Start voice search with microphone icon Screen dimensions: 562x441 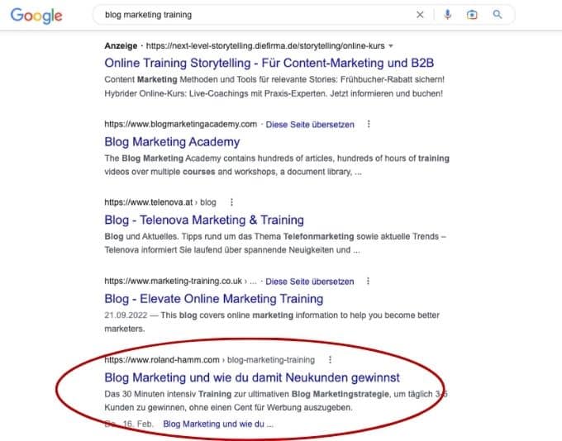447,15
